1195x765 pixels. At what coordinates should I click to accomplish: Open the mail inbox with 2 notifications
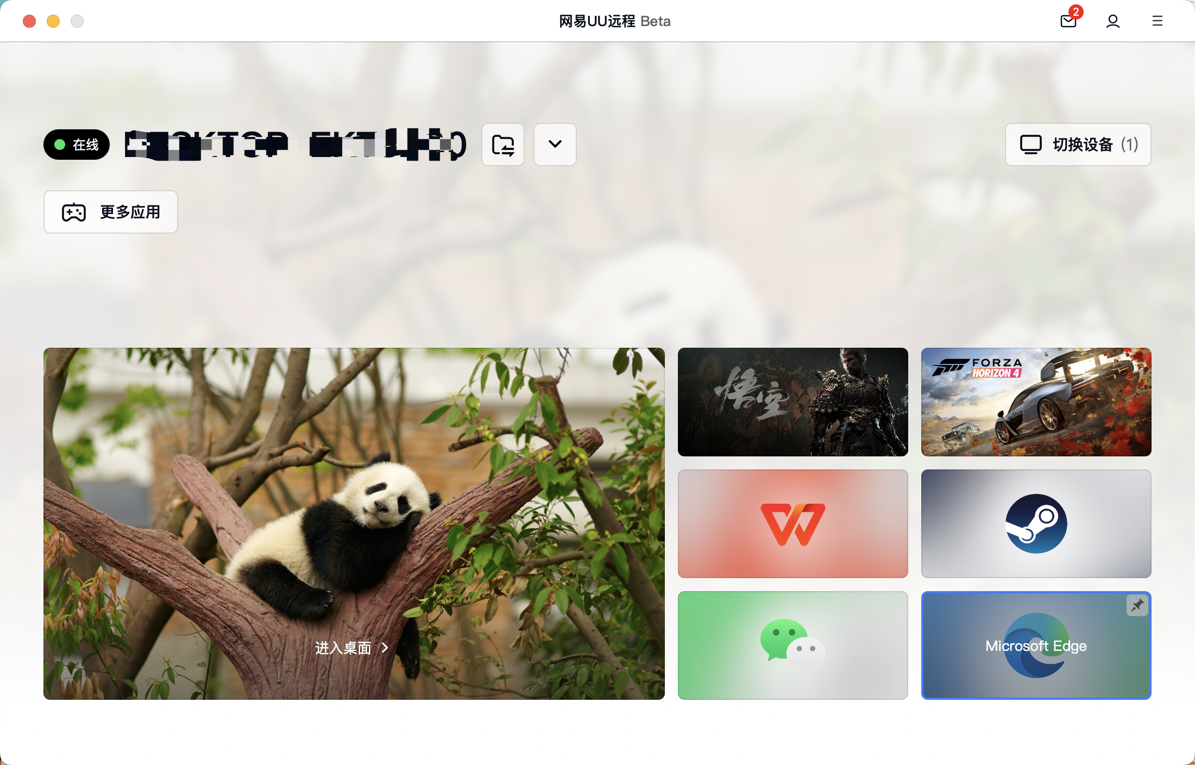[1068, 21]
